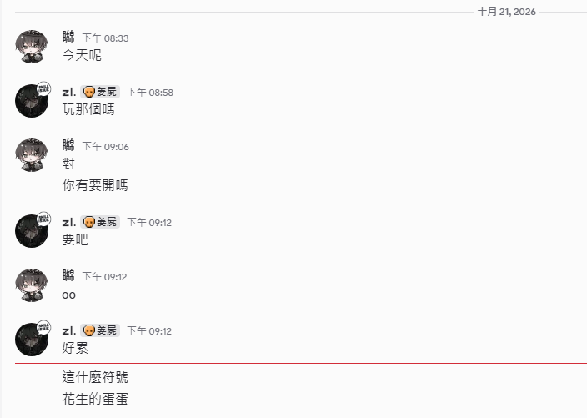The height and width of the screenshot is (418, 587).
Task: Open speech bubble badge on zl. avatar 好累
Action: [43, 327]
